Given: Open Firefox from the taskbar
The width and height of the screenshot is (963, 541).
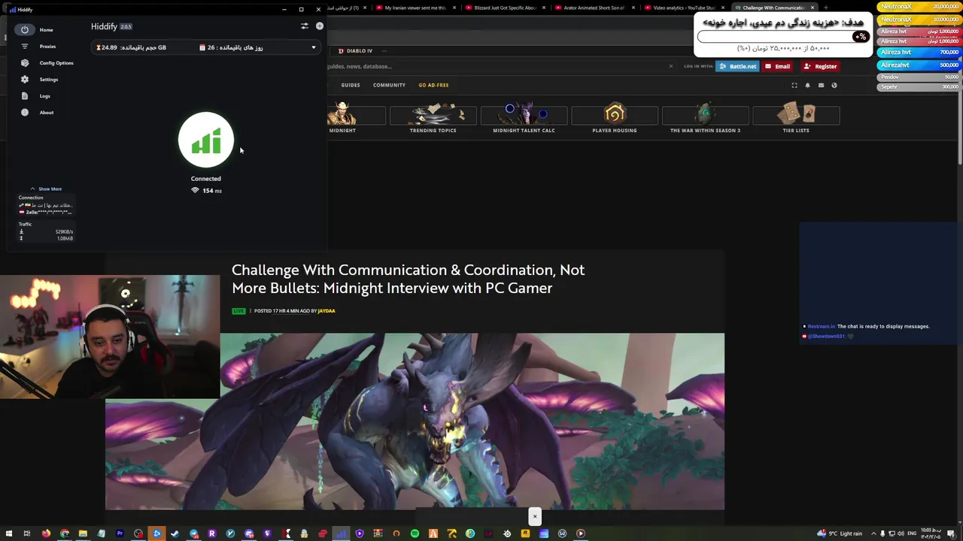Looking at the screenshot, I should tap(46, 533).
